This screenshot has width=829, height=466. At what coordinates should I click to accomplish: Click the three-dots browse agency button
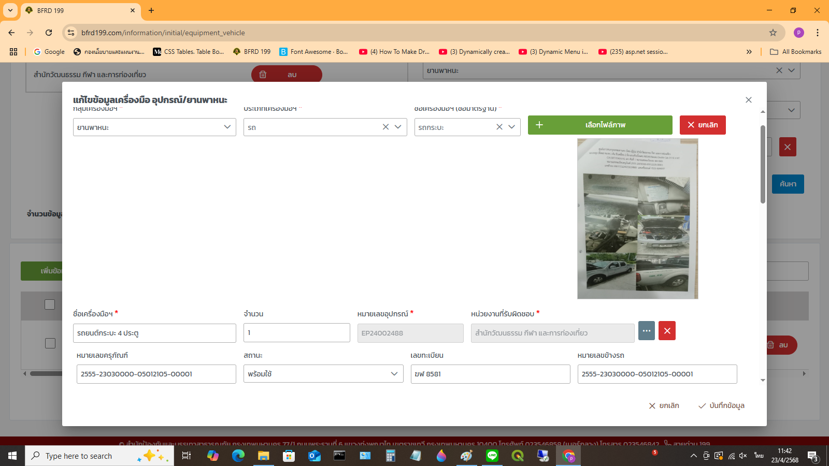647,331
